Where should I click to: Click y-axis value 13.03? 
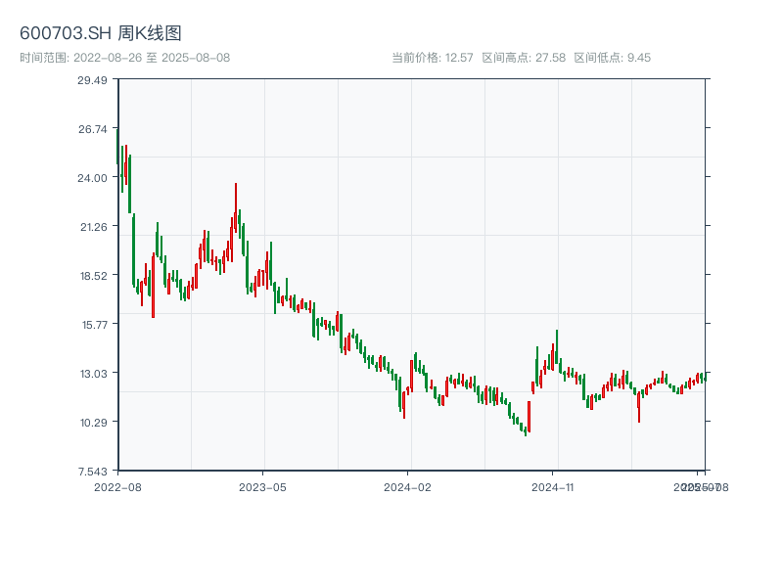pos(93,374)
